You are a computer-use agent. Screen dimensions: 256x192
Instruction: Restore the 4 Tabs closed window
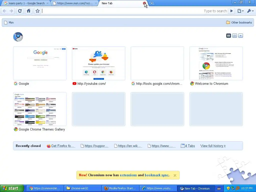click(188, 146)
